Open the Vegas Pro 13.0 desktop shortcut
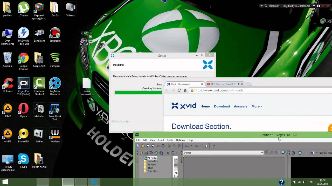332x186 pixels. 23,87
